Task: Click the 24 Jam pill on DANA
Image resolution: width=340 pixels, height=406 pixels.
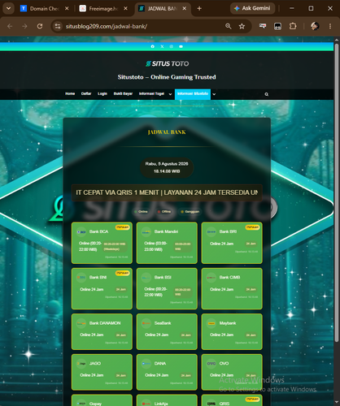Action: (186, 375)
